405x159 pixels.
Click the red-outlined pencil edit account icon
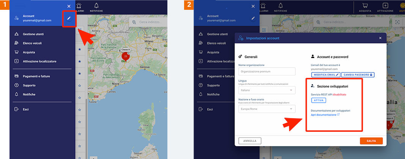pyautogui.click(x=69, y=19)
